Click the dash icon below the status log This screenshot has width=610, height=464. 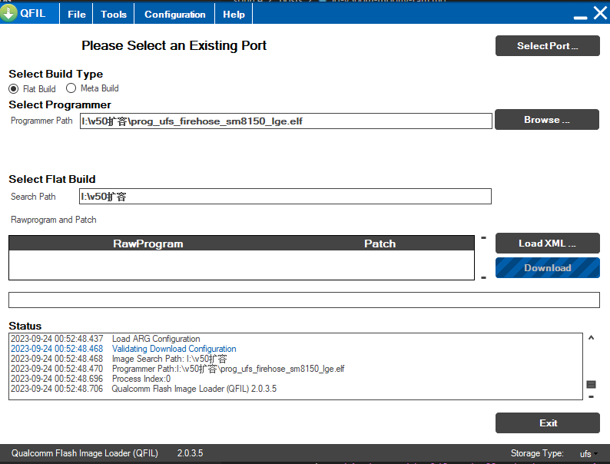591,397
